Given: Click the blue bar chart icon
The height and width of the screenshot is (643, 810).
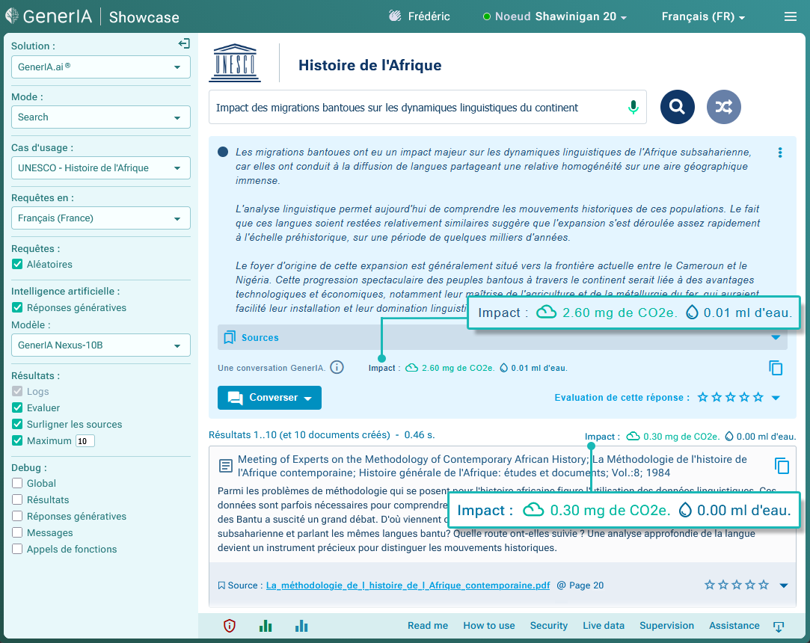Looking at the screenshot, I should coord(301,626).
